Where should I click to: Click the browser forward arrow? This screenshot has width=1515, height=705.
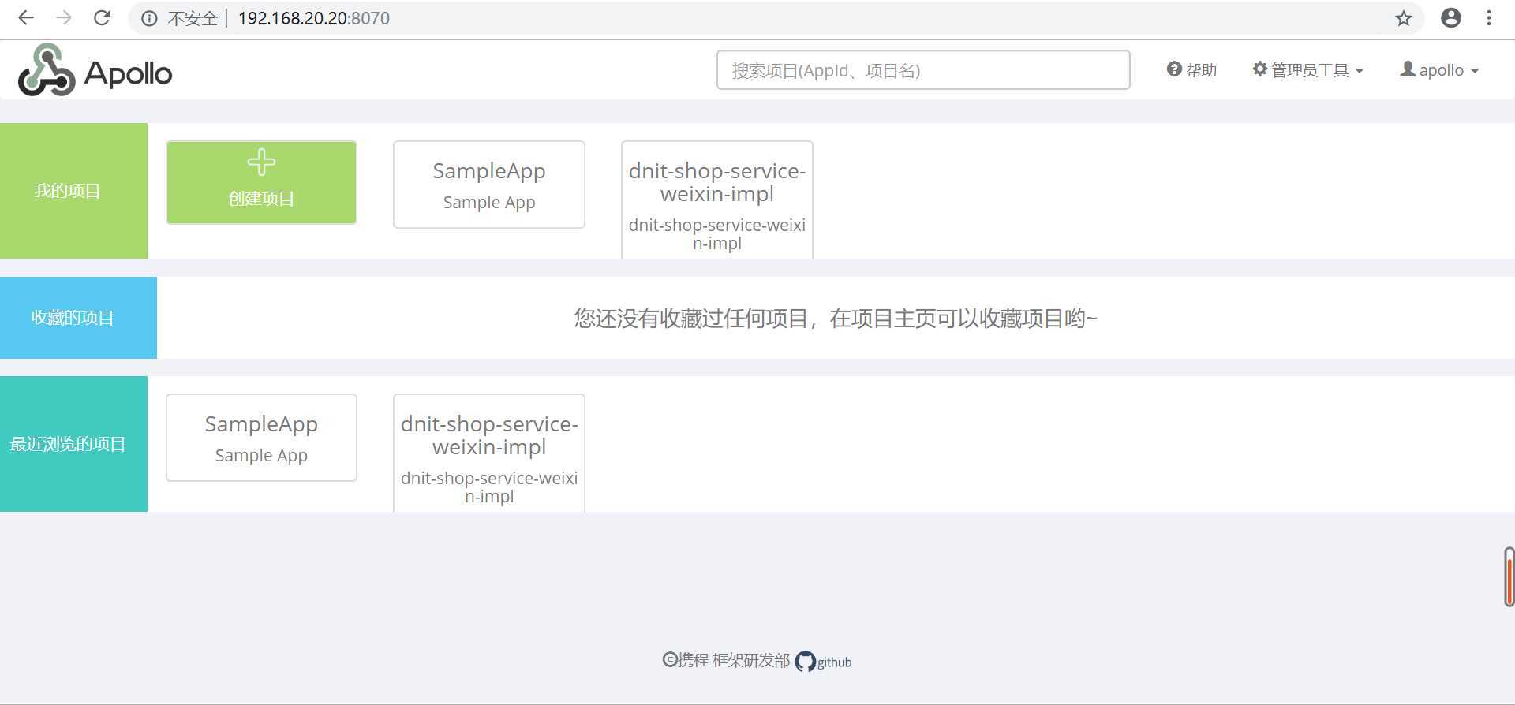pyautogui.click(x=64, y=18)
